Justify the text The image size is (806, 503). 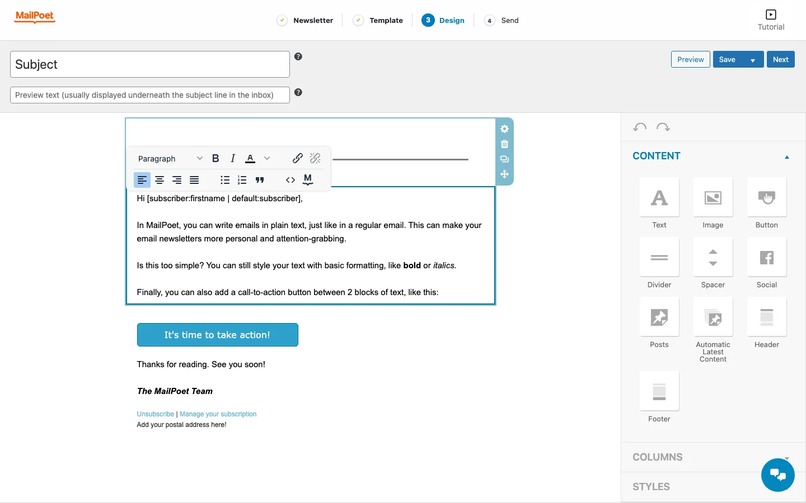194,180
